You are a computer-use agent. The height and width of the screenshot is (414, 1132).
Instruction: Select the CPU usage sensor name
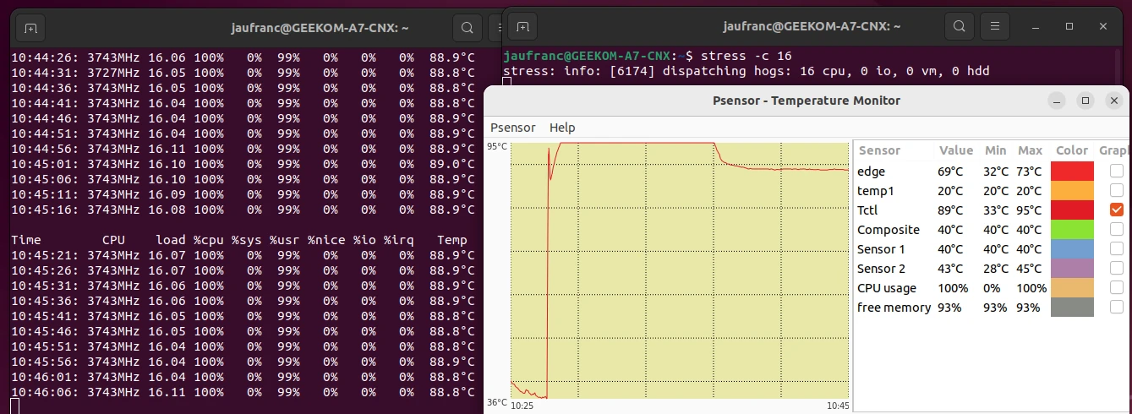click(887, 287)
